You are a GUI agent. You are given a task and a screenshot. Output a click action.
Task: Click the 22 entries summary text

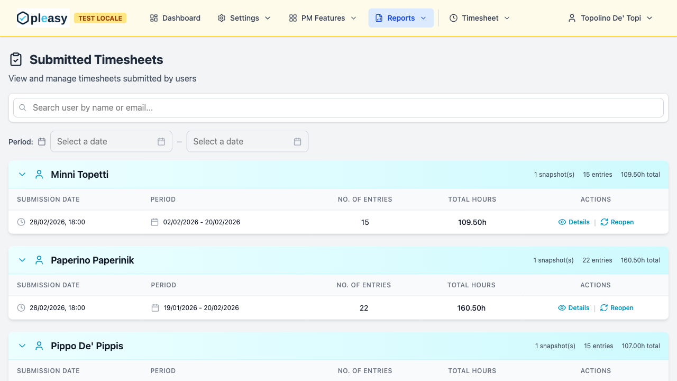pyautogui.click(x=597, y=260)
